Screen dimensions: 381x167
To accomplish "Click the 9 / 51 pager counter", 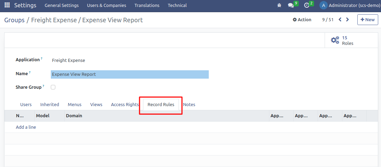I will 328,20.
